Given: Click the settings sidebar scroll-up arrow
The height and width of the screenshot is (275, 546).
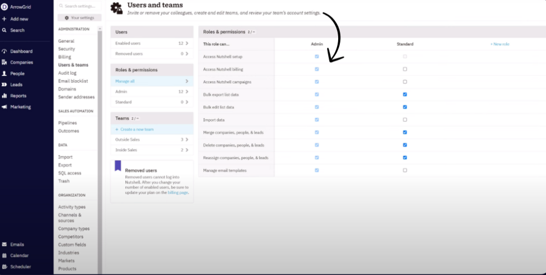Looking at the screenshot, I should click(x=100, y=28).
